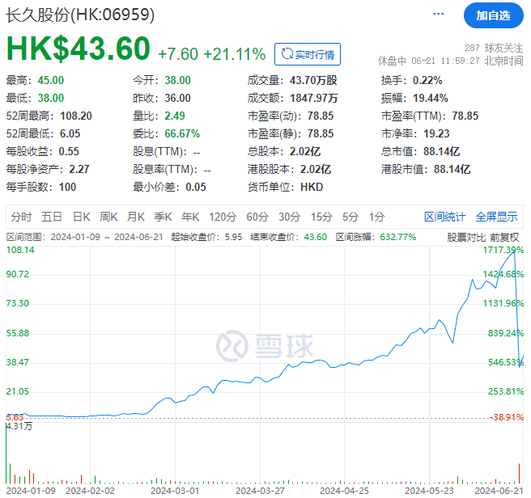Click the 2024-03-01 date axis label

point(175,491)
